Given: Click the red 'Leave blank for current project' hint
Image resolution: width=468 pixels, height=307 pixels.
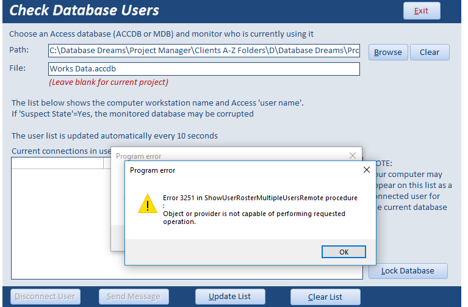Looking at the screenshot, I should [109, 82].
